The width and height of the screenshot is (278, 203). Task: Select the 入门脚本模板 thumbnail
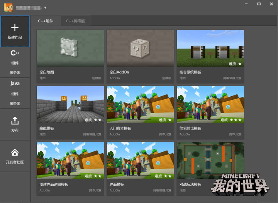tap(141, 104)
